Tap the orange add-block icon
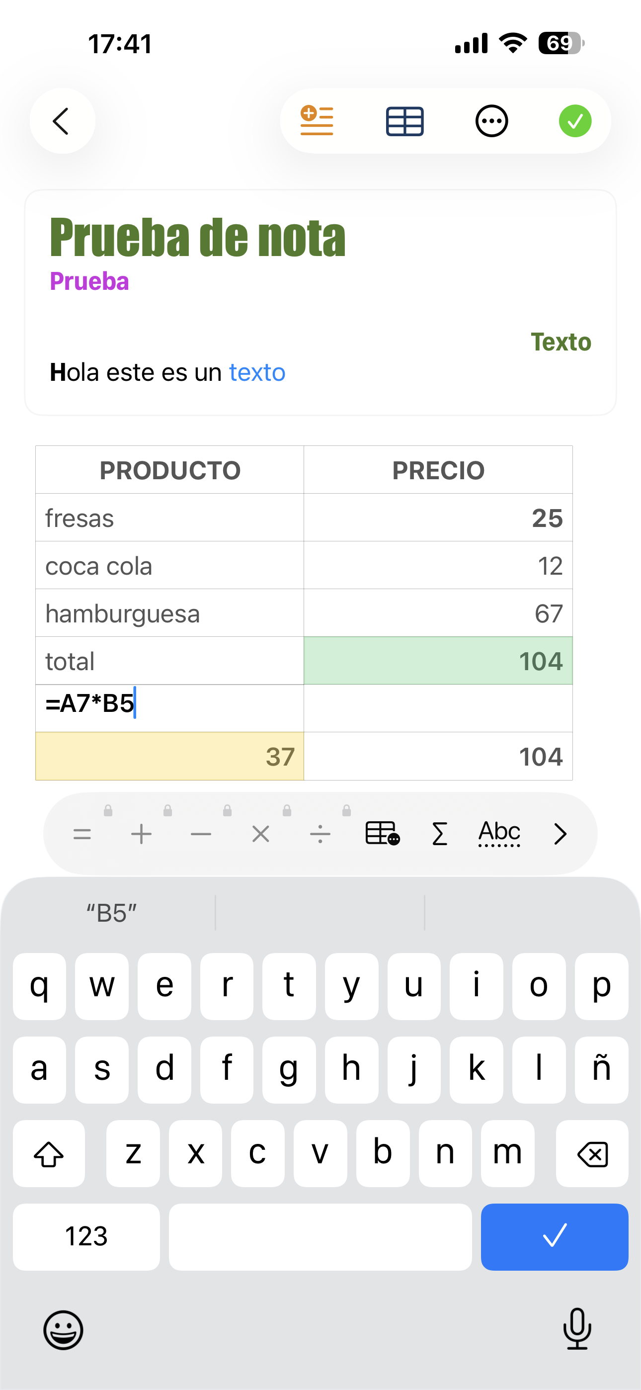The width and height of the screenshot is (641, 1390). point(317,121)
